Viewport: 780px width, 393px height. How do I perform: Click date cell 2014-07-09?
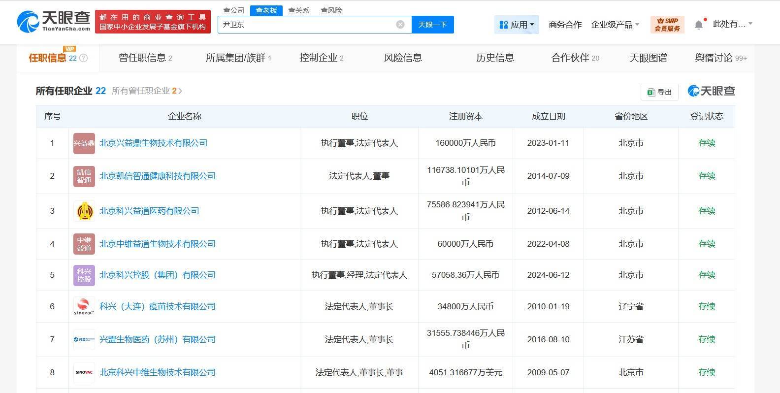click(x=548, y=176)
